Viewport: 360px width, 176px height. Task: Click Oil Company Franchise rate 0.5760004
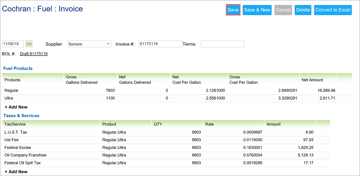(x=253, y=155)
